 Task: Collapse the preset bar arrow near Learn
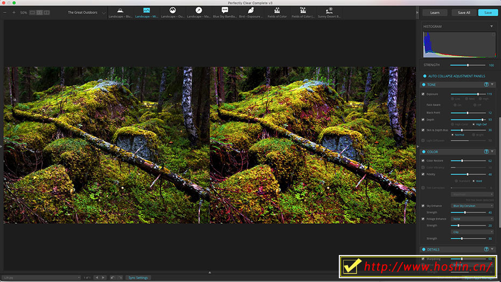tap(417, 12)
